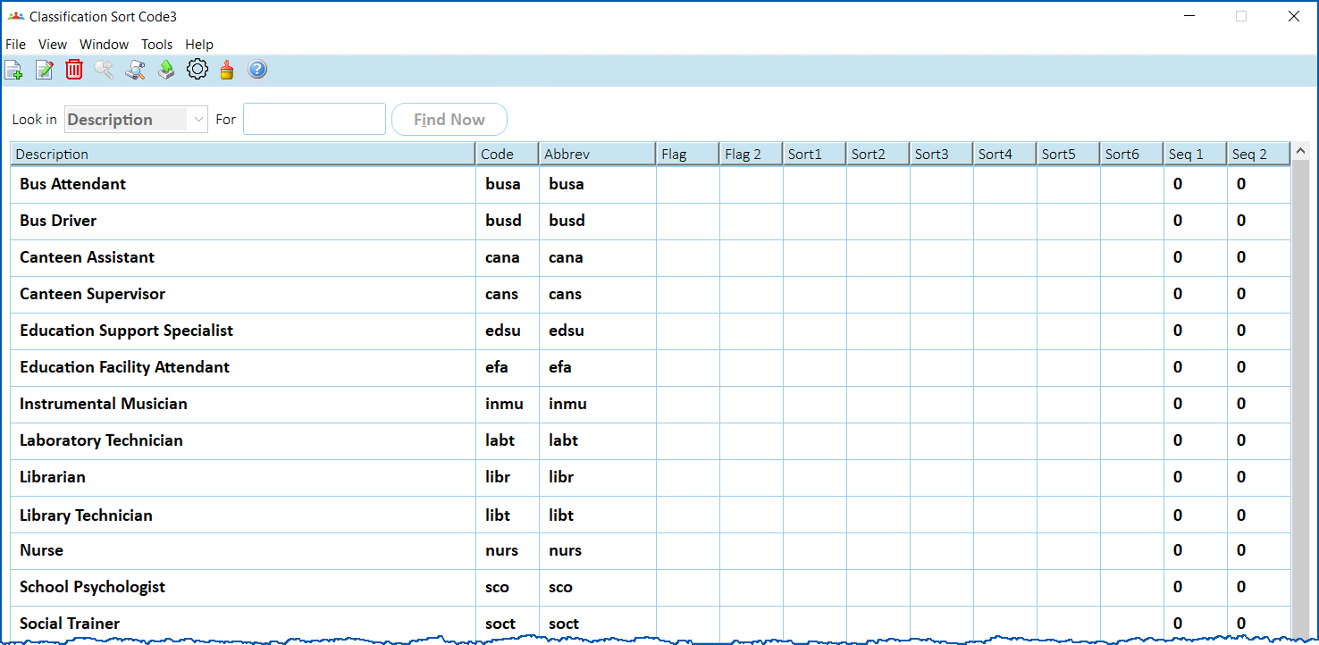
Task: Select Education Support Specialist row
Action: (651, 331)
